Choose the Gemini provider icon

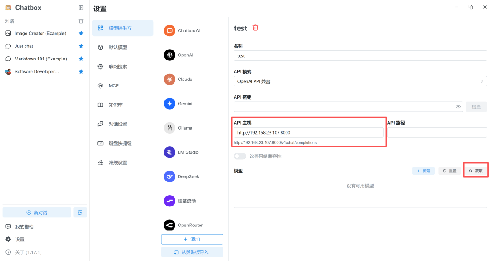pos(169,104)
